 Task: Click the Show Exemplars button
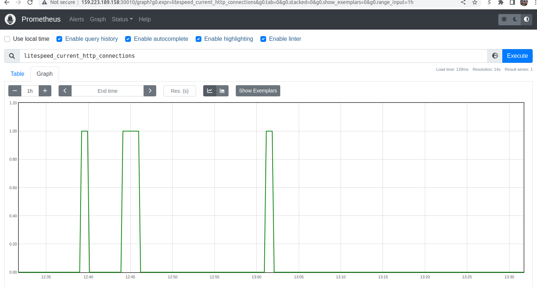258,91
